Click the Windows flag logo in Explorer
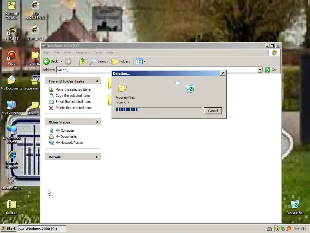Viewport: 310px width, 233px height. (x=274, y=53)
